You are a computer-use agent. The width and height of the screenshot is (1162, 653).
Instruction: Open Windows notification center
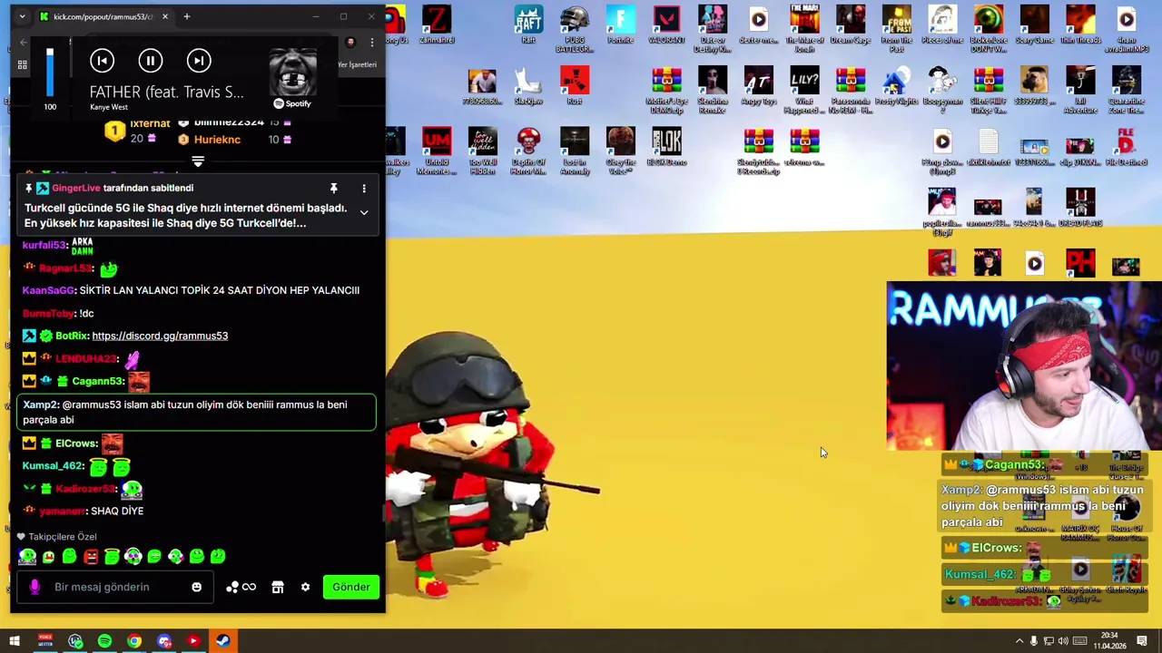pyautogui.click(x=1142, y=641)
